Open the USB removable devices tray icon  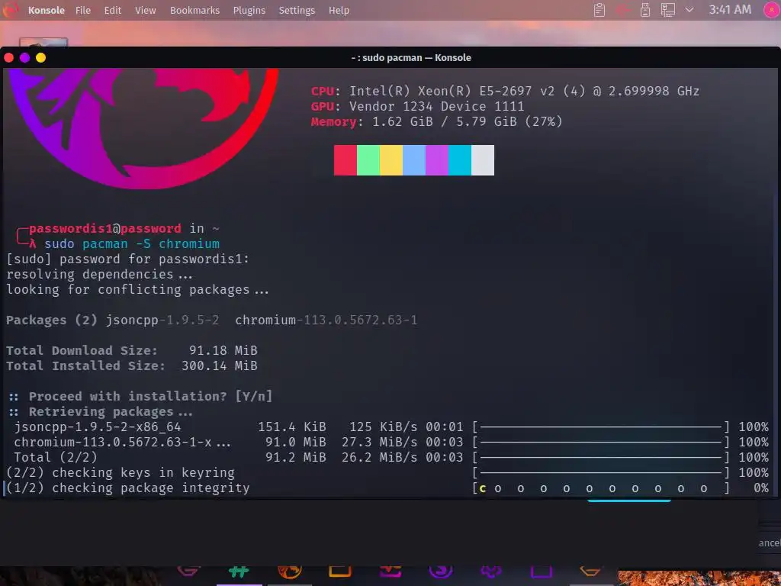645,10
